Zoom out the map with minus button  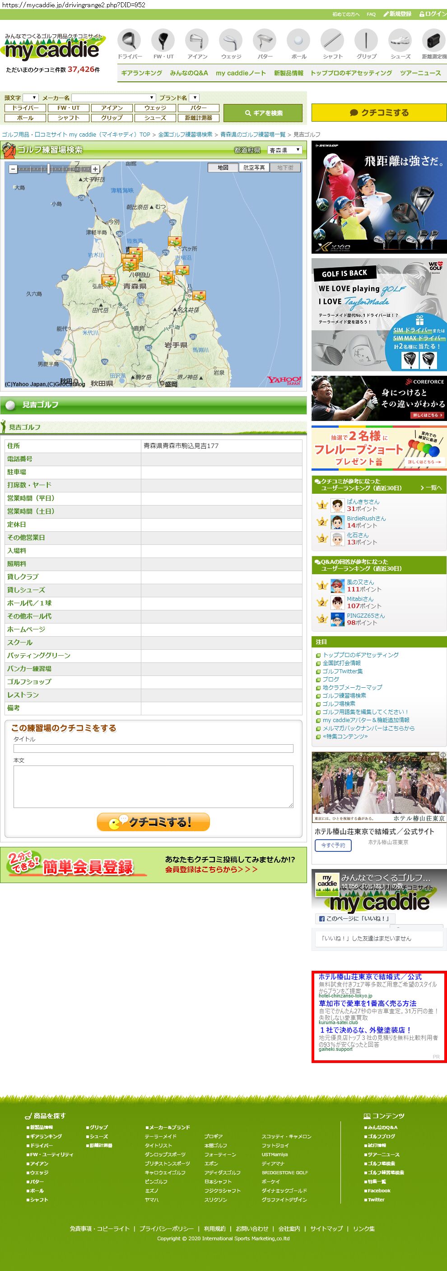point(13,169)
